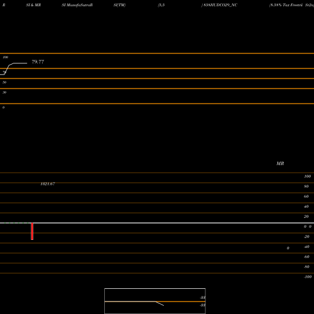This screenshot has height=314, width=314.
Task: Click the 858HUDCO29_NC symbol title
Action: click(x=220, y=5)
